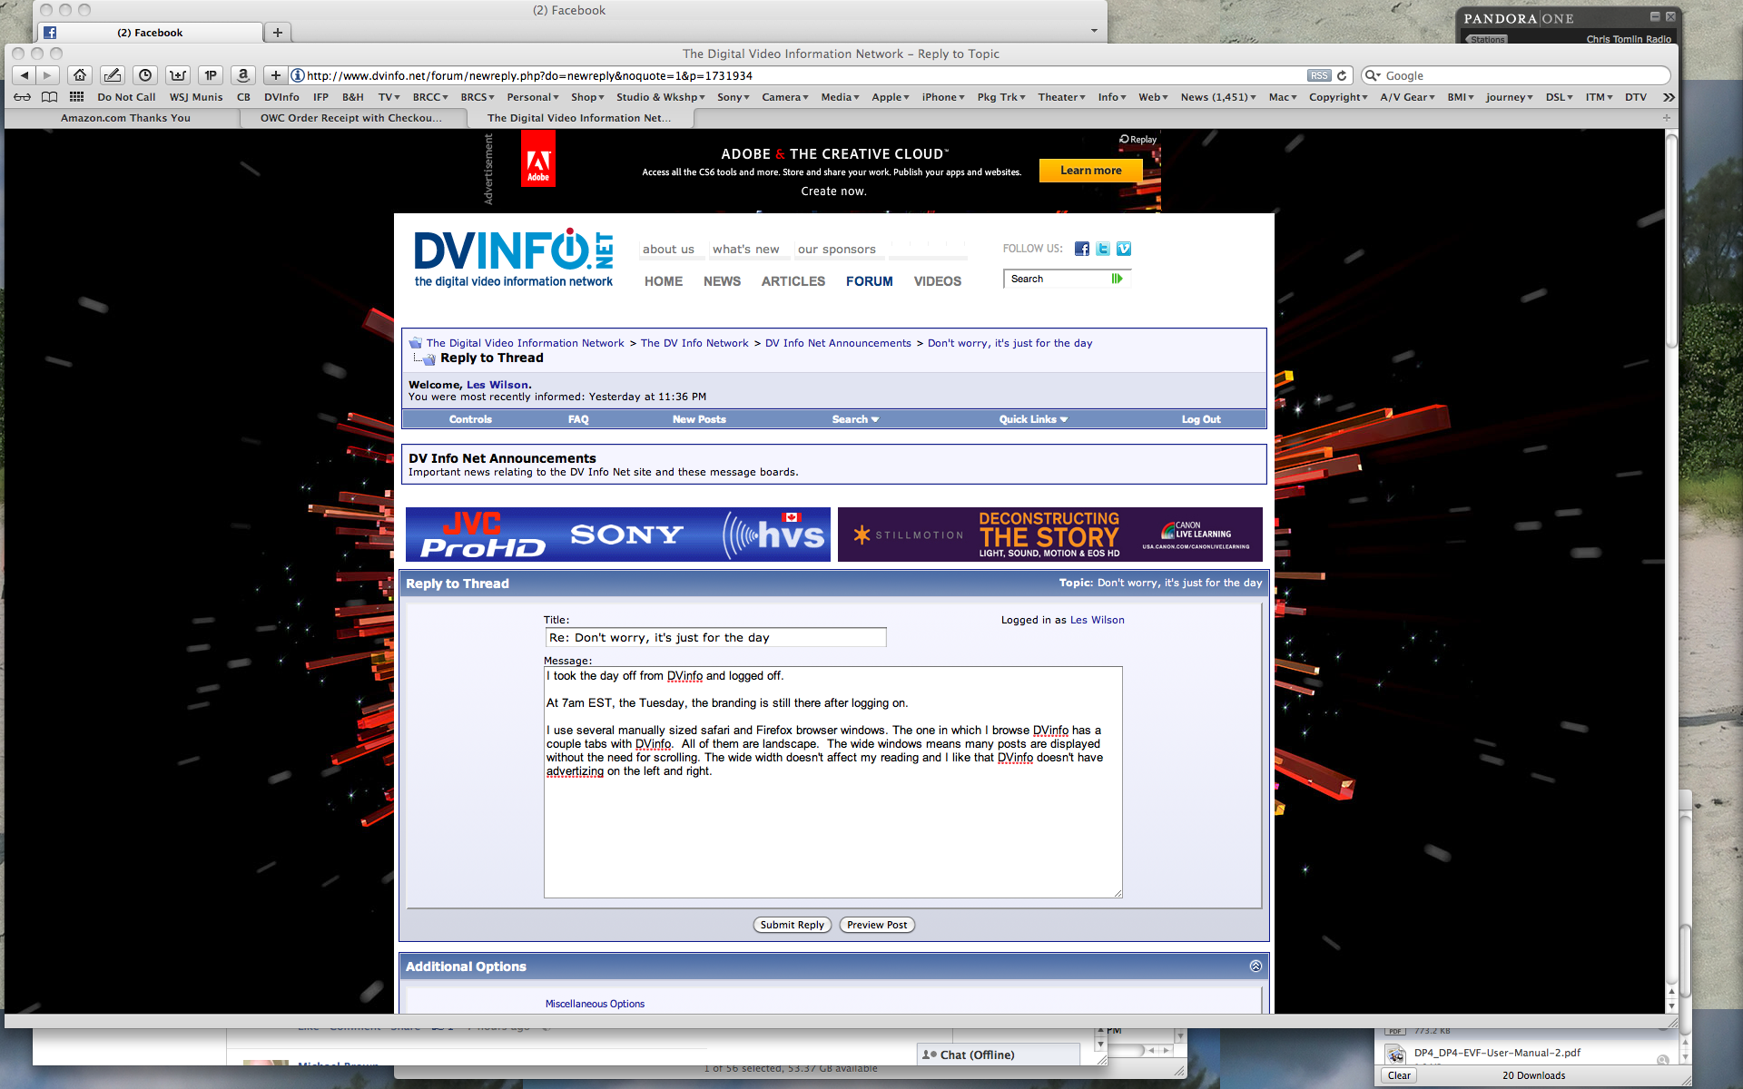Open the Quick Links dropdown

tap(1033, 419)
